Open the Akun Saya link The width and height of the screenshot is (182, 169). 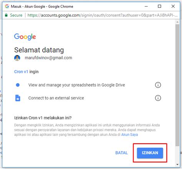click(129, 134)
